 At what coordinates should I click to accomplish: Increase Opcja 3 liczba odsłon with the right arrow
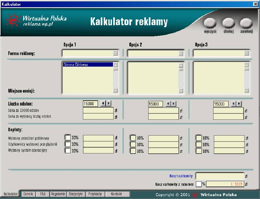[x=239, y=104]
